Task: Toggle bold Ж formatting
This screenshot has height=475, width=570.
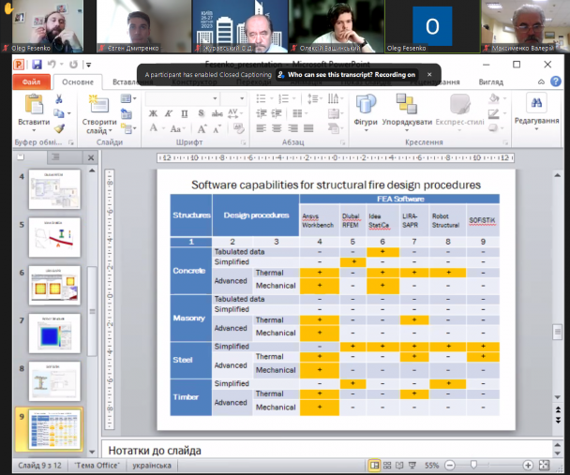Action: [153, 113]
